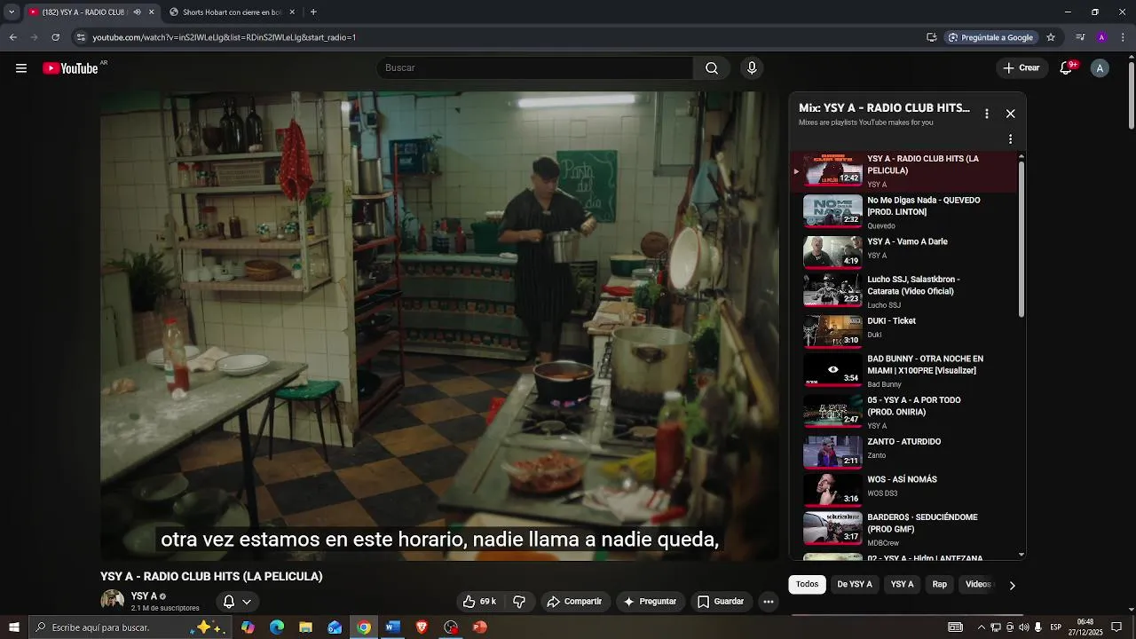Viewport: 1136px width, 639px height.
Task: Open the YouTube hamburger guide menu
Action: 21,68
